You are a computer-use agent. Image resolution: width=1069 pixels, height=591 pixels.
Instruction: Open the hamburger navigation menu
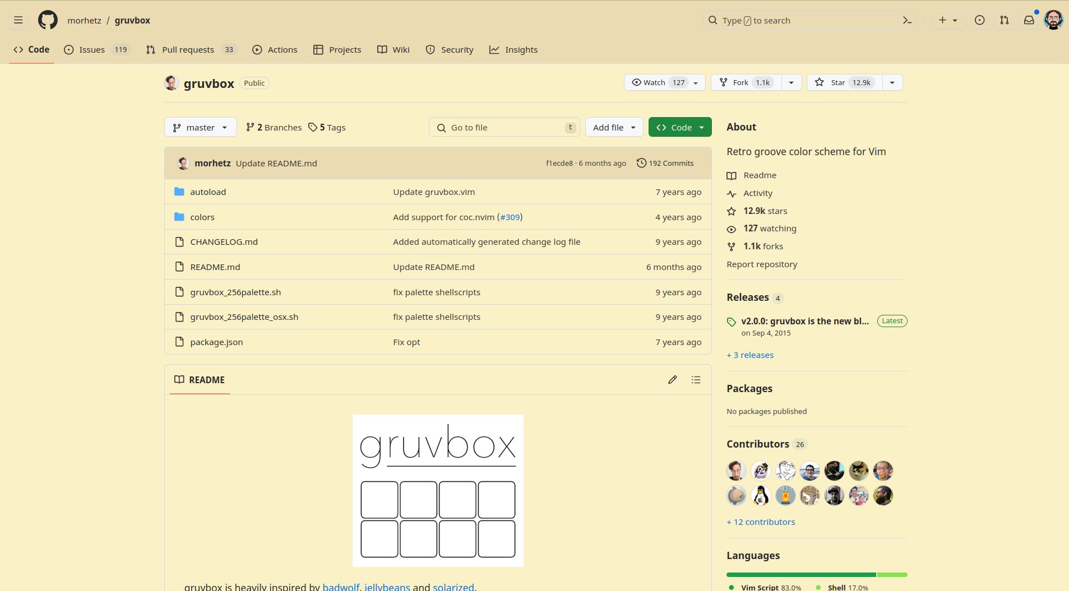18,20
